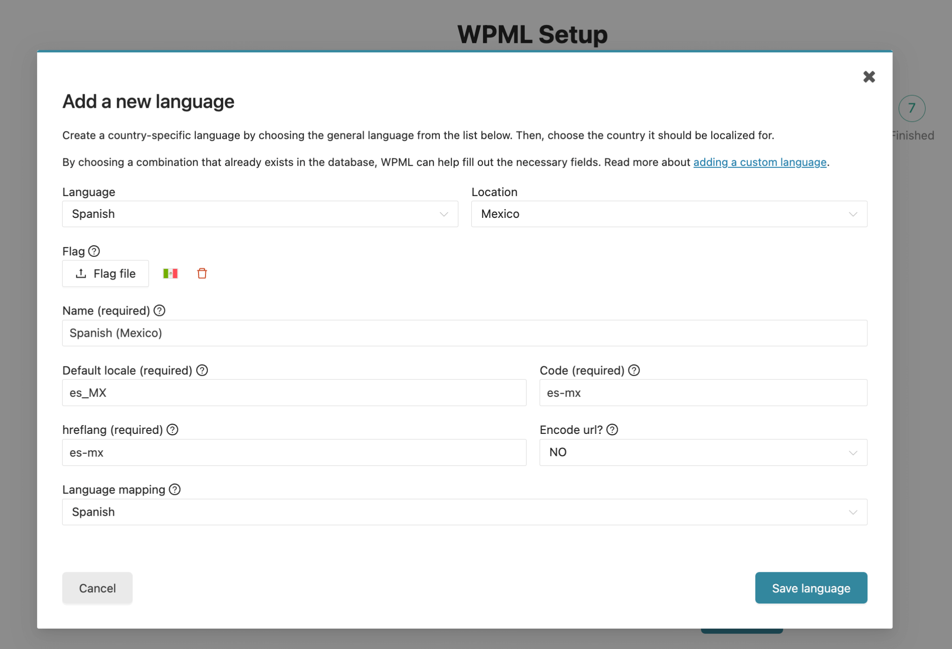Click the Code field help icon
The image size is (952, 649).
tap(634, 370)
